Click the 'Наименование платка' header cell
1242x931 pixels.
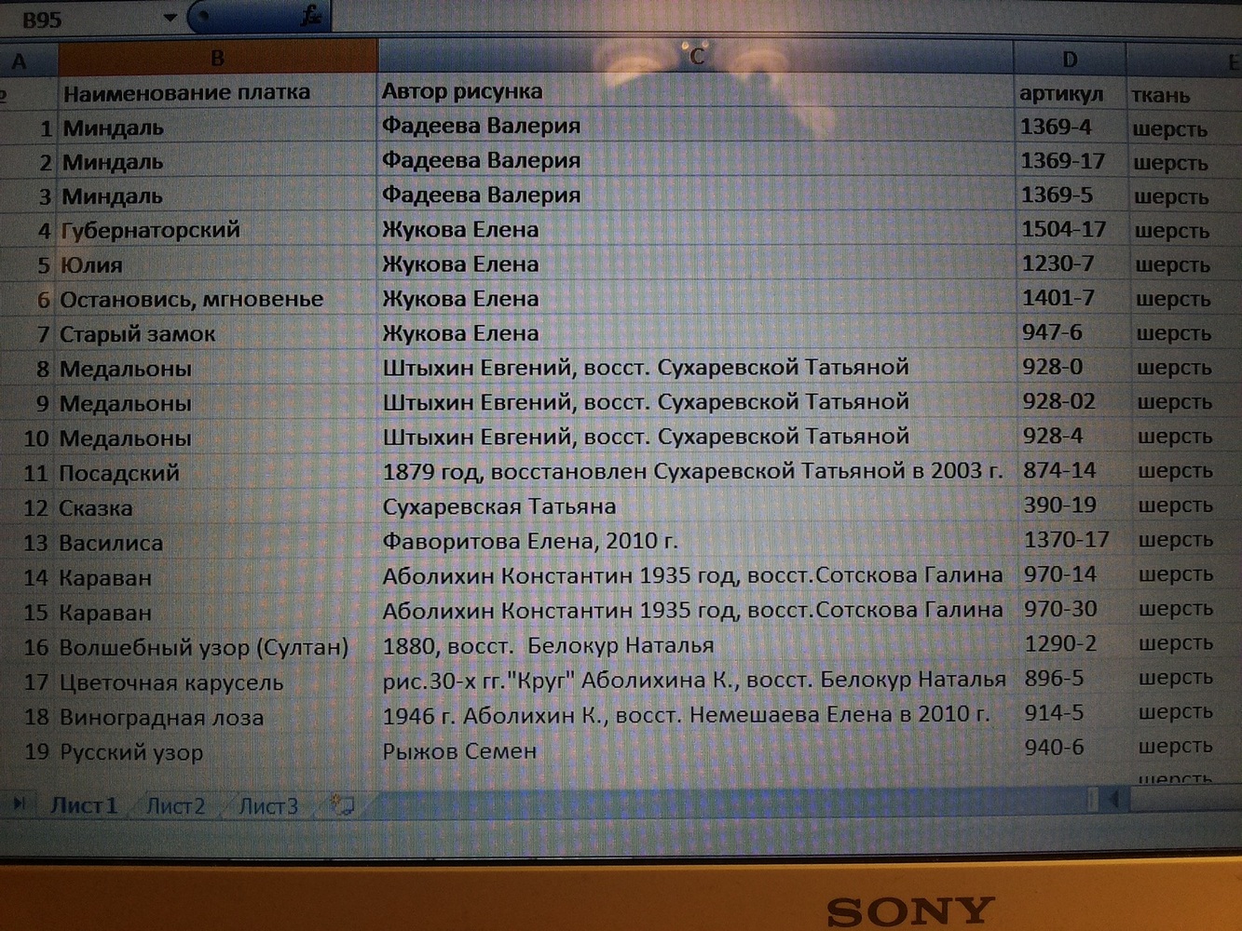(x=186, y=92)
